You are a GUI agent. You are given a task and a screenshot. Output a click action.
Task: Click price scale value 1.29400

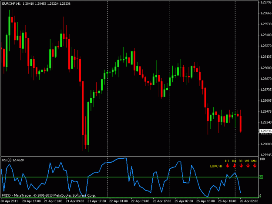(x=266, y=35)
